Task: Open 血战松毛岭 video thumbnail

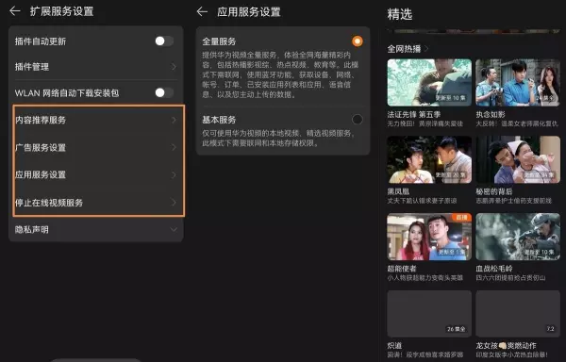Action: pyautogui.click(x=518, y=237)
